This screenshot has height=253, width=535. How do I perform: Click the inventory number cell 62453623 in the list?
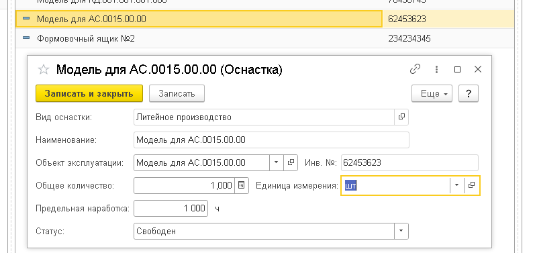407,19
